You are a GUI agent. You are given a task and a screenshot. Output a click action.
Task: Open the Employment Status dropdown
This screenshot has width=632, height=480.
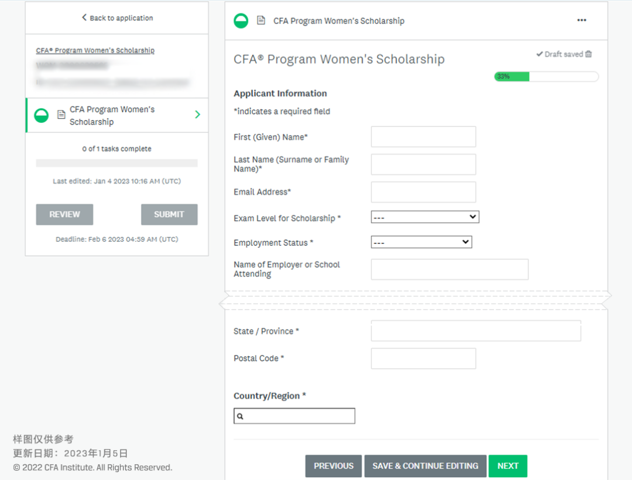pos(421,242)
